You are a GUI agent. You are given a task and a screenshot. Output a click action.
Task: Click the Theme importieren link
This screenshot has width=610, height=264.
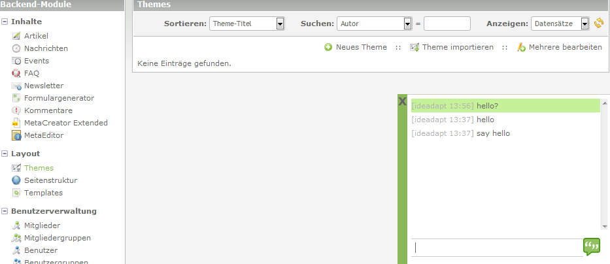[x=457, y=48]
